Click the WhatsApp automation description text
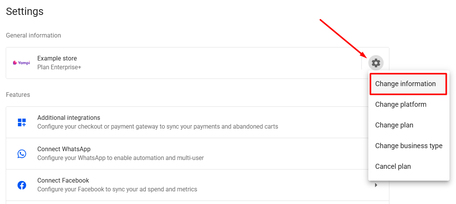 point(120,158)
